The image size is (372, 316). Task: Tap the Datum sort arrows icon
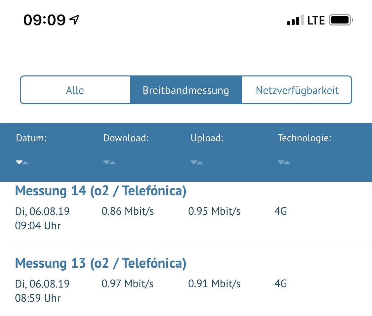[22, 162]
